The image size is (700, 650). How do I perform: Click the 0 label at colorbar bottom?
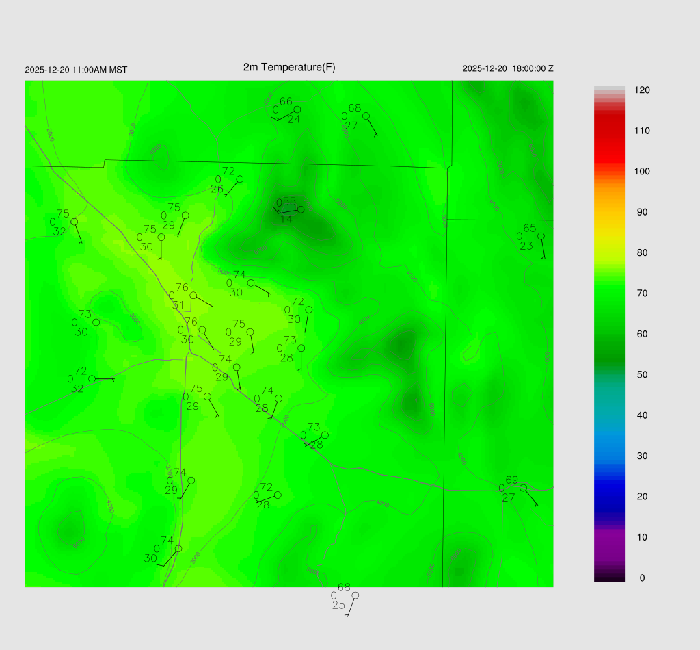(x=642, y=578)
